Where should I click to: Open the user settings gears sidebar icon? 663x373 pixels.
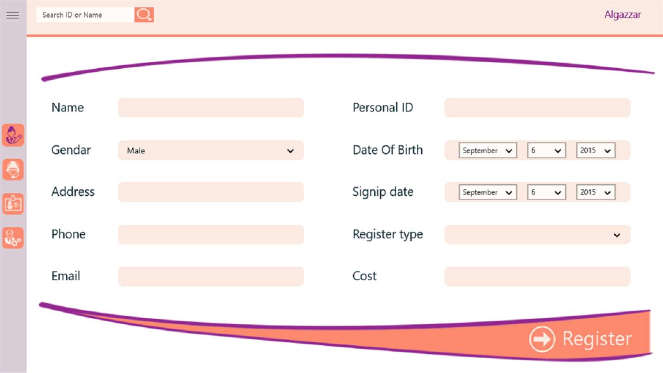13,238
